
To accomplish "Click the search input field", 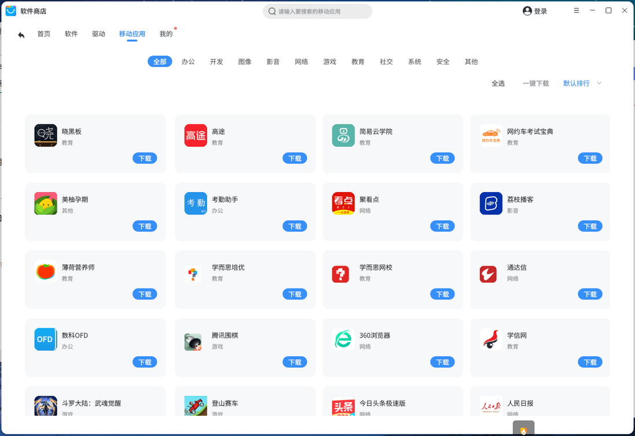I will (x=317, y=11).
